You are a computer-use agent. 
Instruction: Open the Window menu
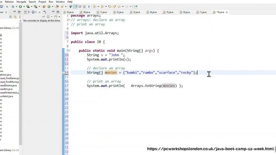tap(60, 2)
